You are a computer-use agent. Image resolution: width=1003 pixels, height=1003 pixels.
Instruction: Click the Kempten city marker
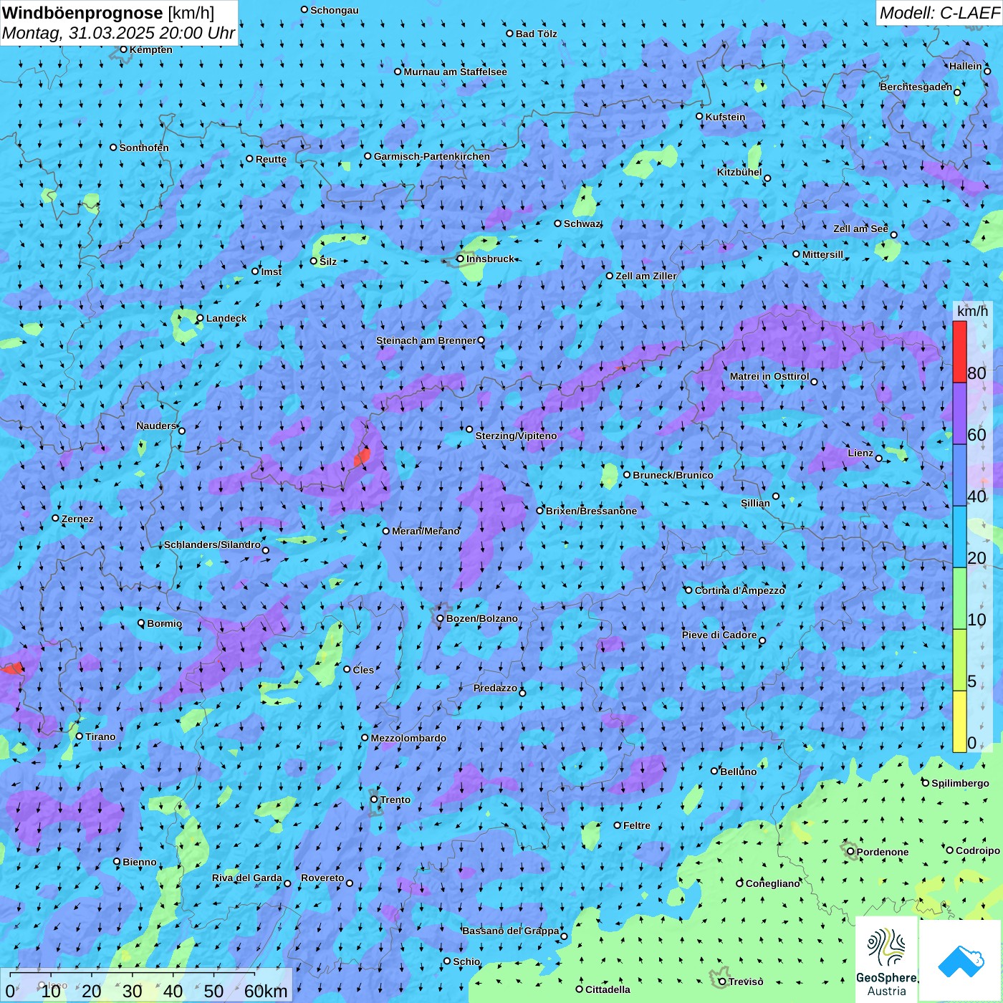point(124,49)
